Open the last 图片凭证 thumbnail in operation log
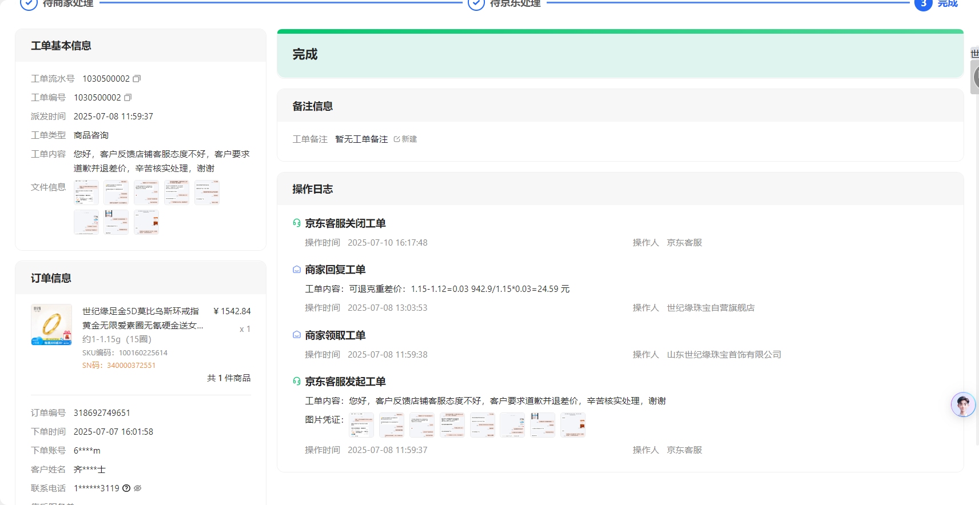 click(573, 425)
